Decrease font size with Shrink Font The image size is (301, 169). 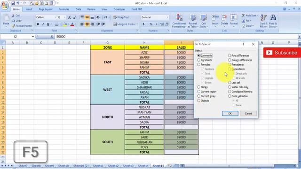point(74,17)
